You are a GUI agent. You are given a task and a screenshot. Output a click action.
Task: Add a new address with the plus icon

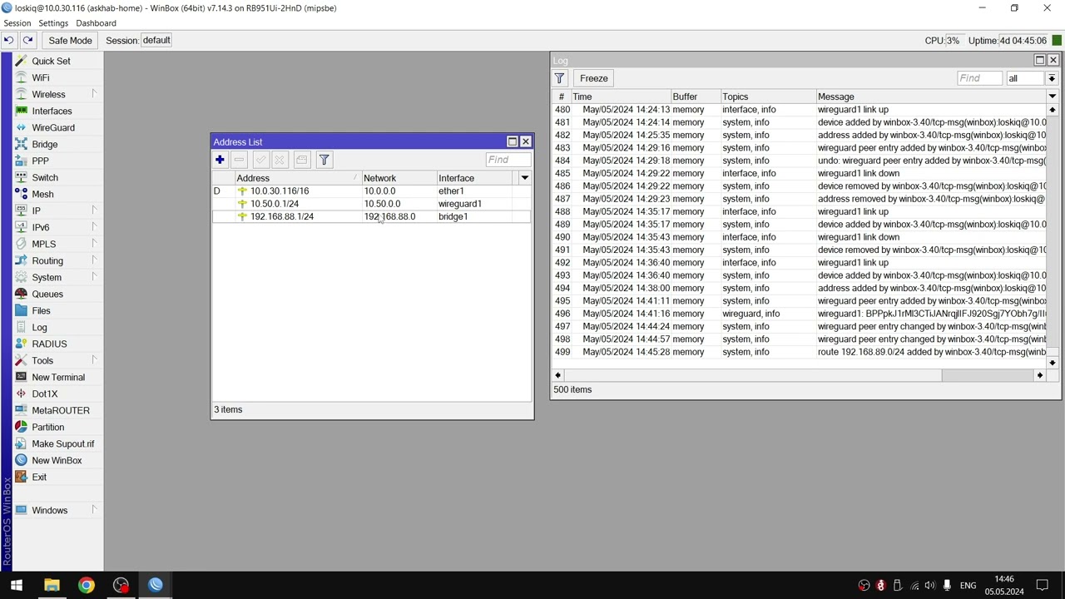pyautogui.click(x=220, y=160)
